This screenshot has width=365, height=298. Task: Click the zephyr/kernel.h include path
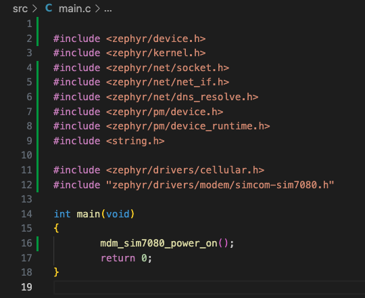tap(156, 53)
